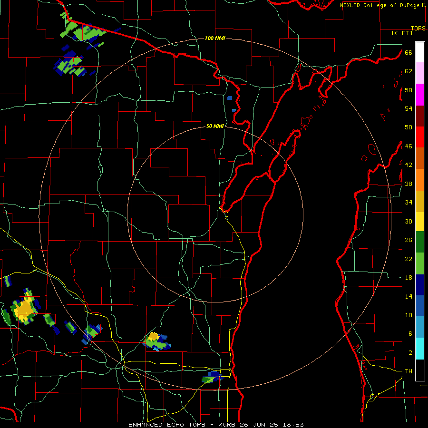Select the medium blue legend swatch
This screenshot has height=428, width=428.
point(420,306)
